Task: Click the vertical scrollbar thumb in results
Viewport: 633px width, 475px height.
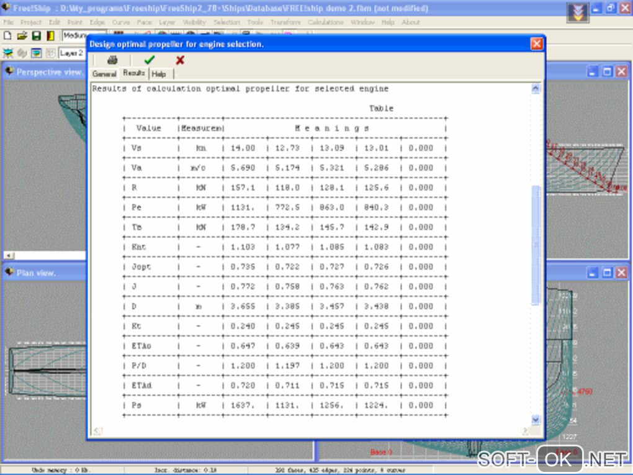Action: [536, 245]
